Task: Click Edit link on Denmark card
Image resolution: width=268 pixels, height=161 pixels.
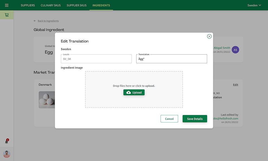Action: [236, 85]
